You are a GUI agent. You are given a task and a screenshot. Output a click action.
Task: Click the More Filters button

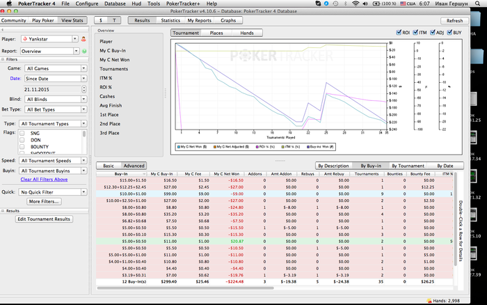tap(44, 201)
